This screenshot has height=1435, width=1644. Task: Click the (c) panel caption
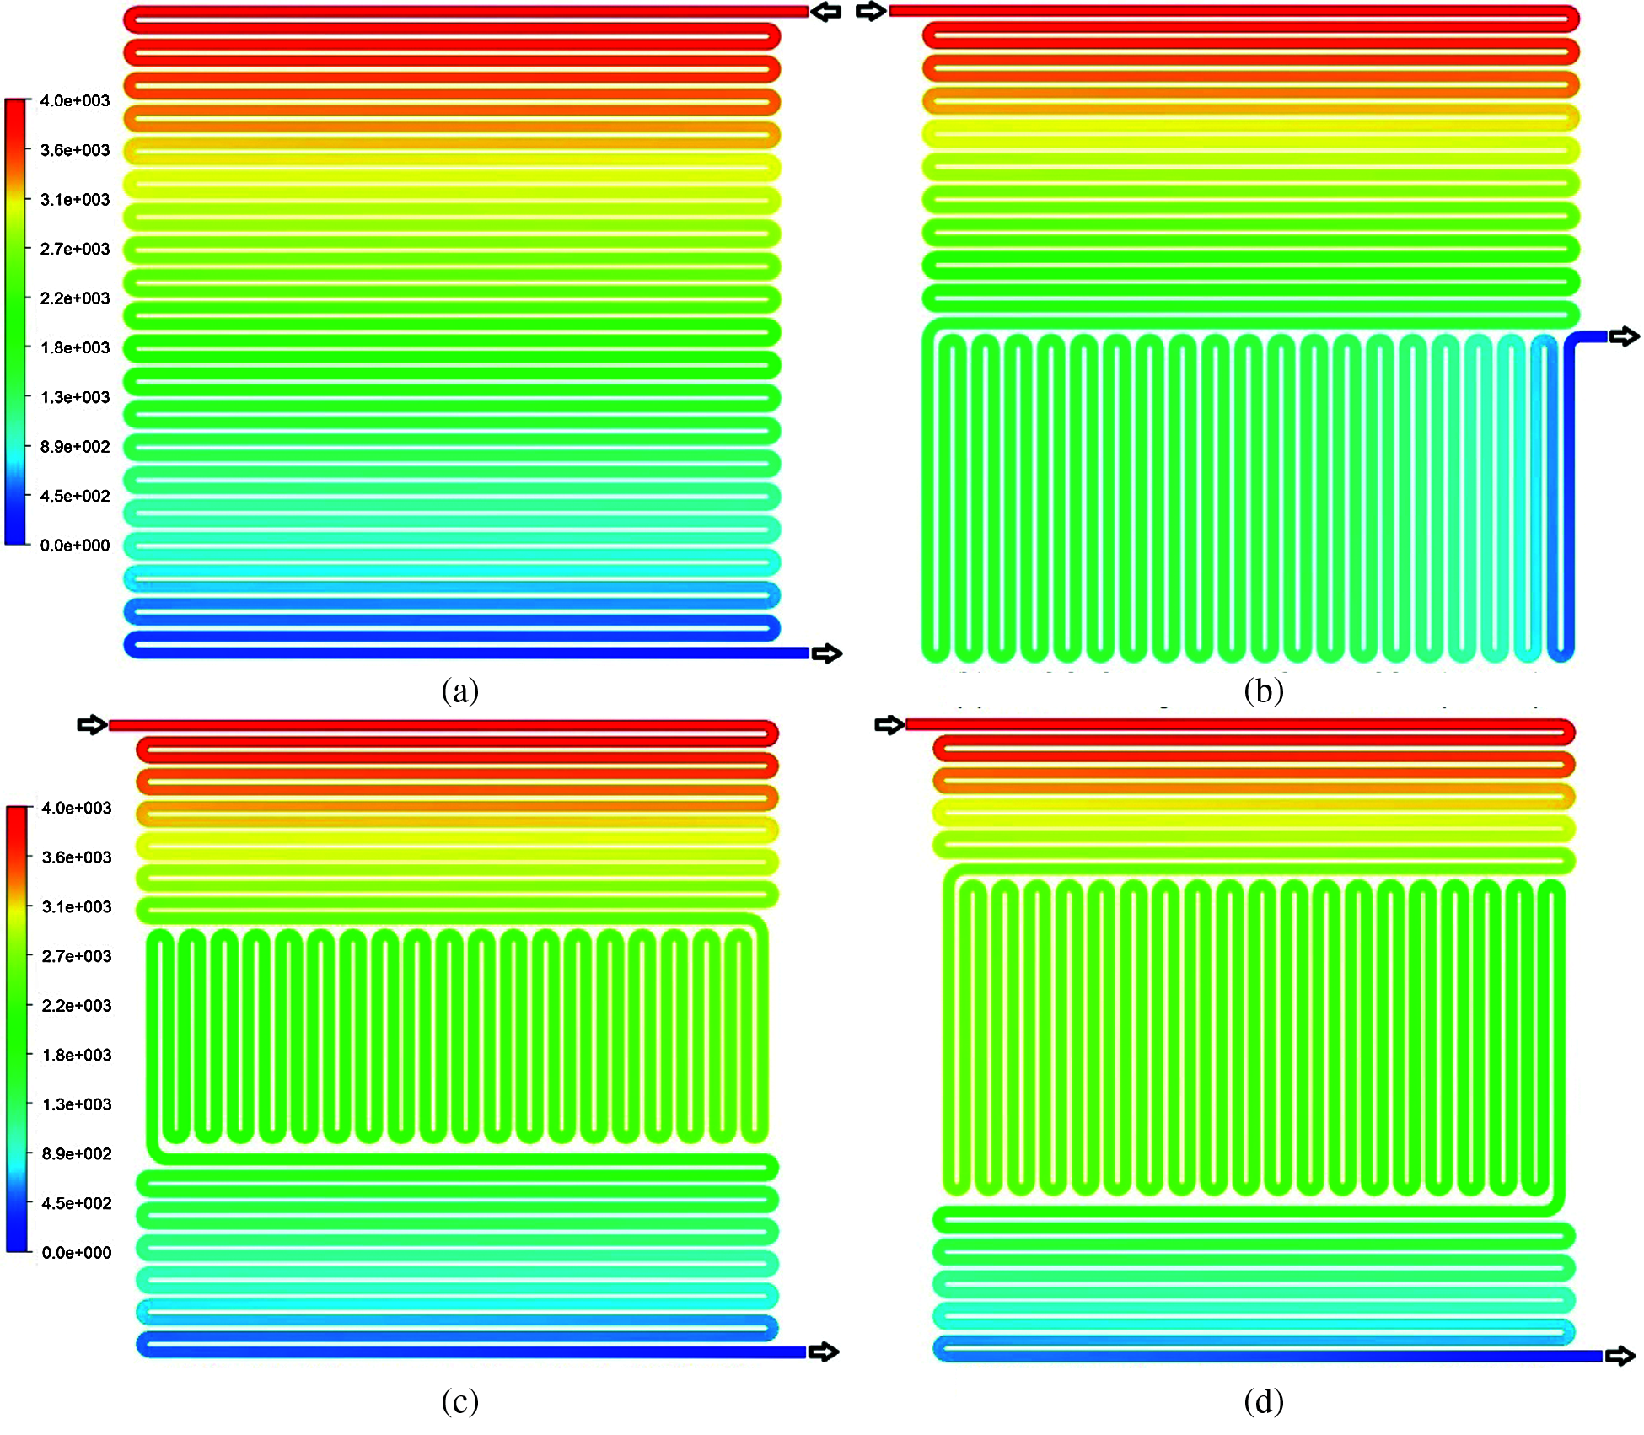tap(460, 1400)
